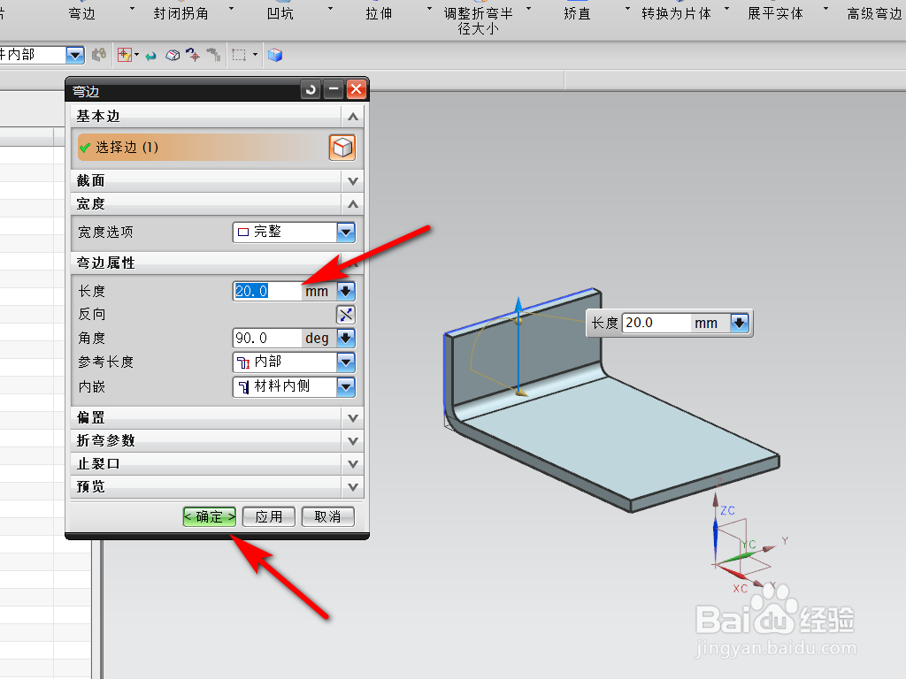Open the 高级弯边 ribbon command
The height and width of the screenshot is (679, 906).
point(874,14)
